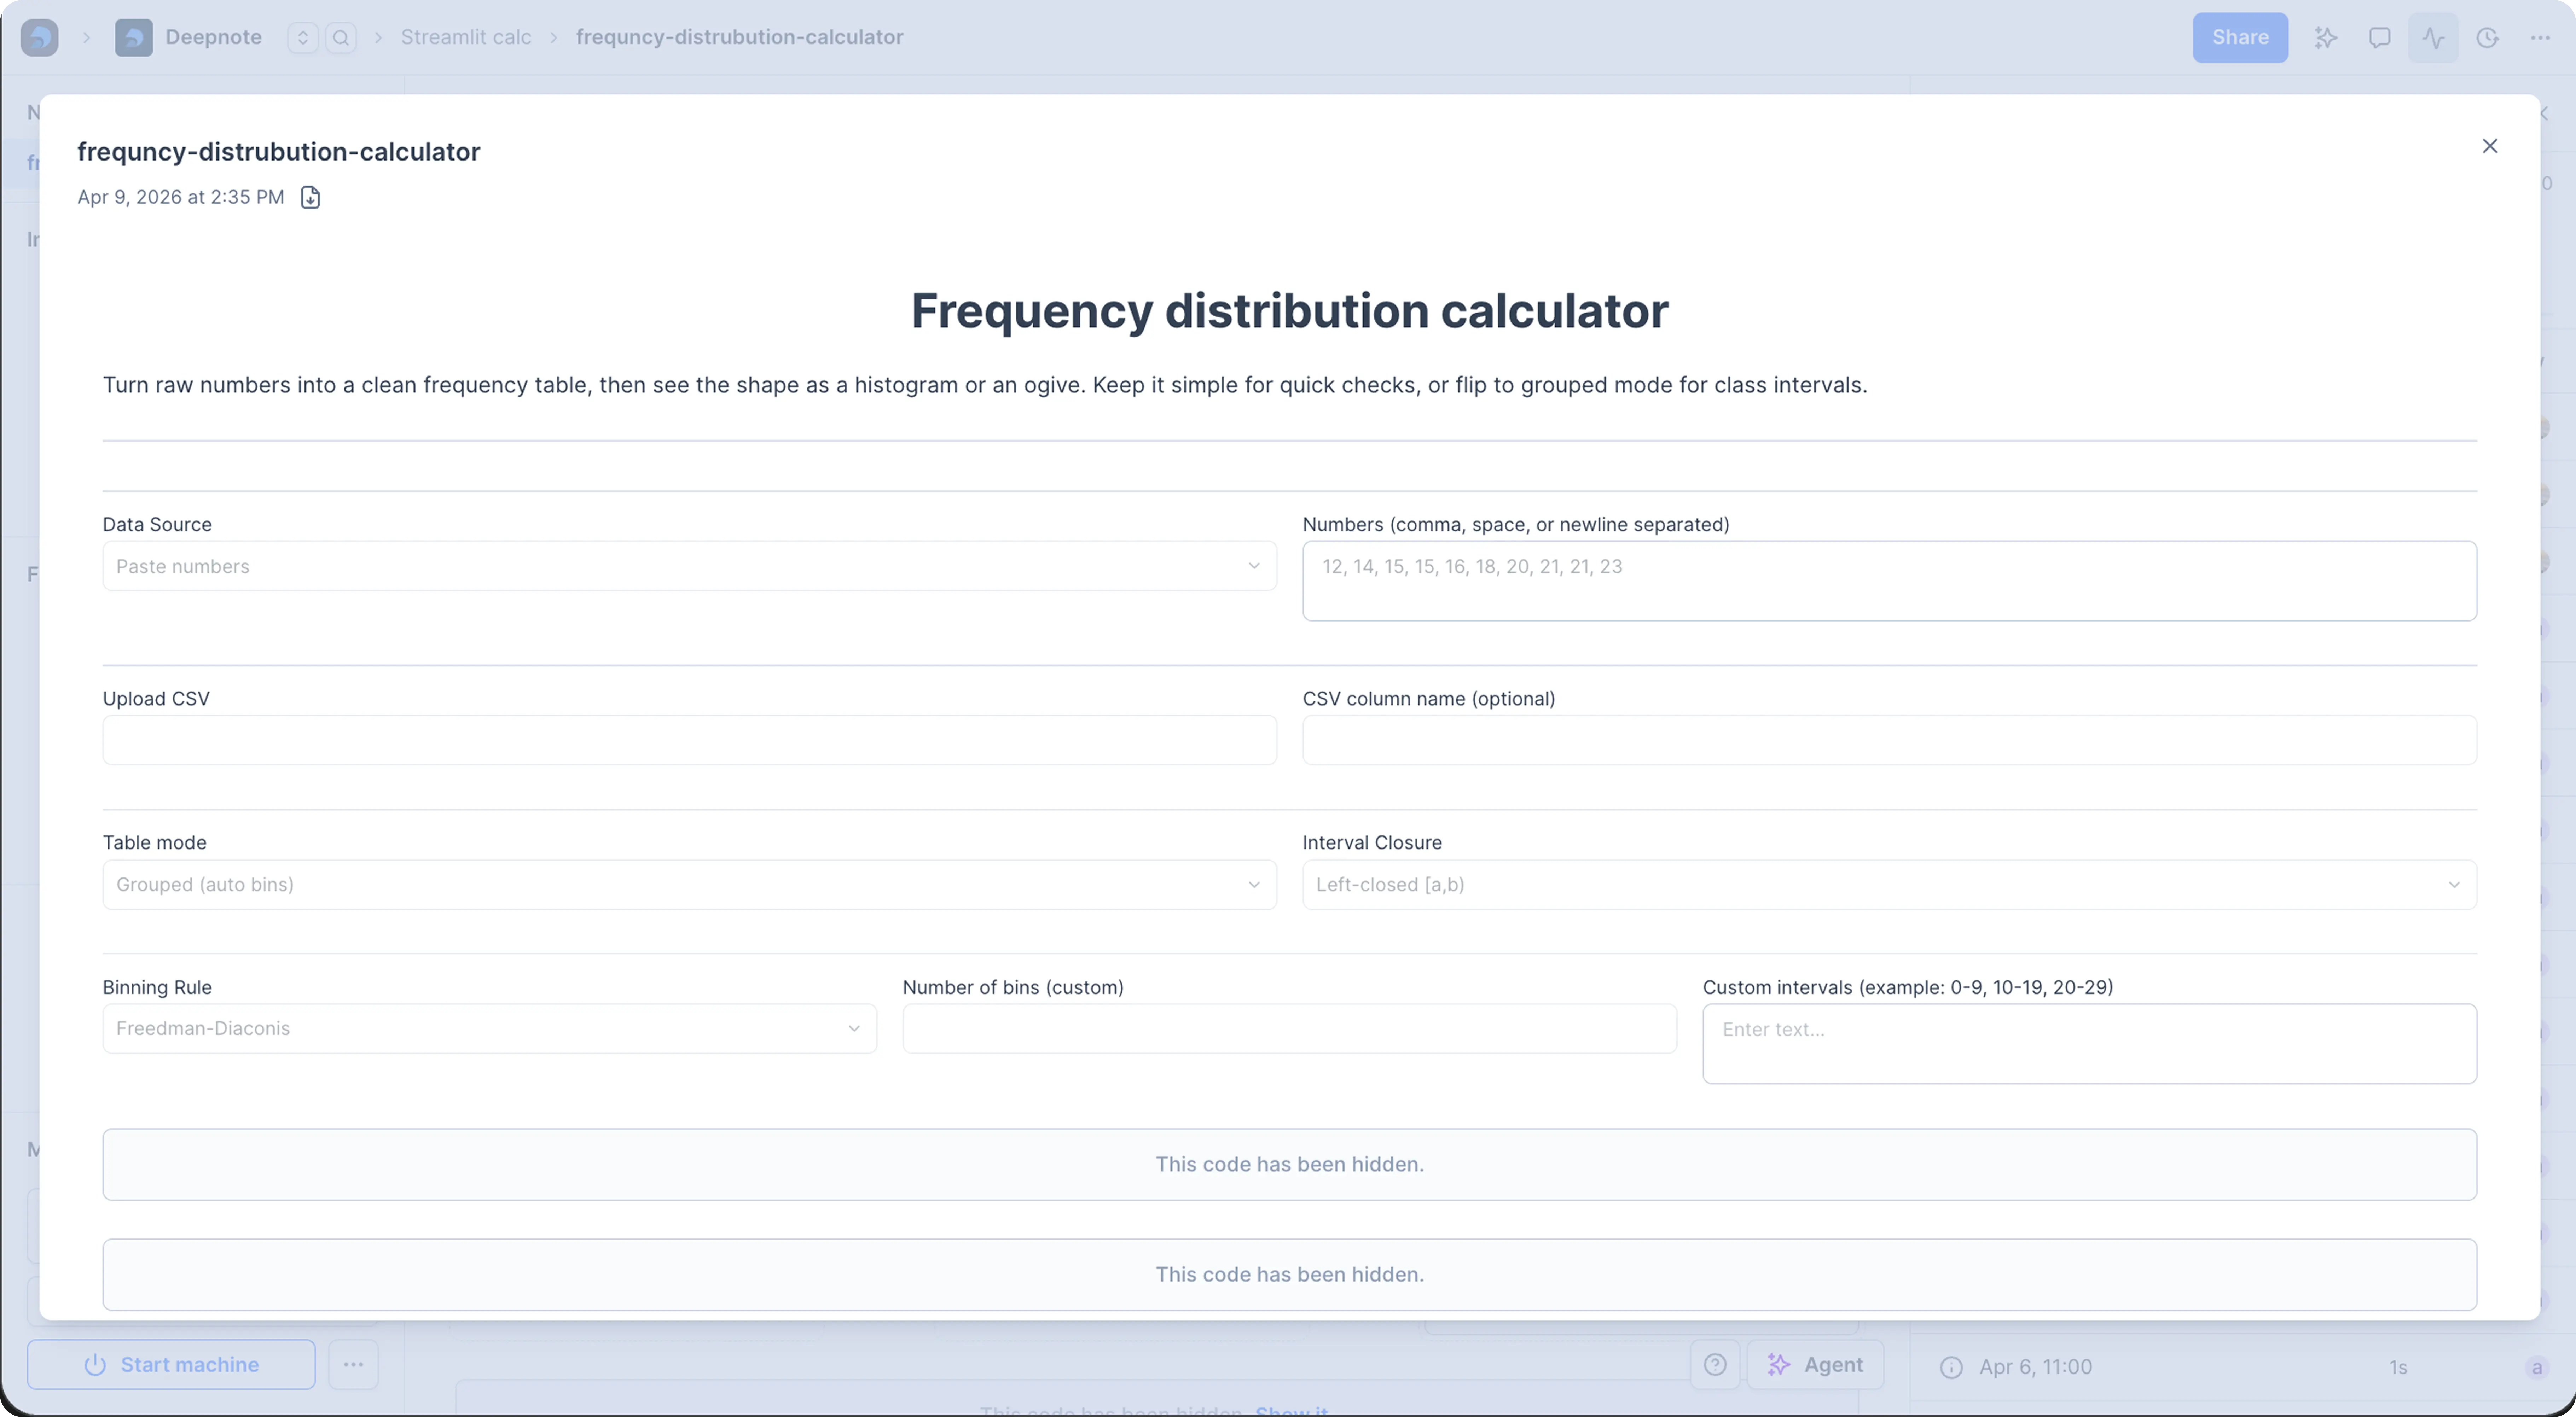The image size is (2576, 1417).
Task: Click the home logo icon at top left
Action: coord(39,37)
